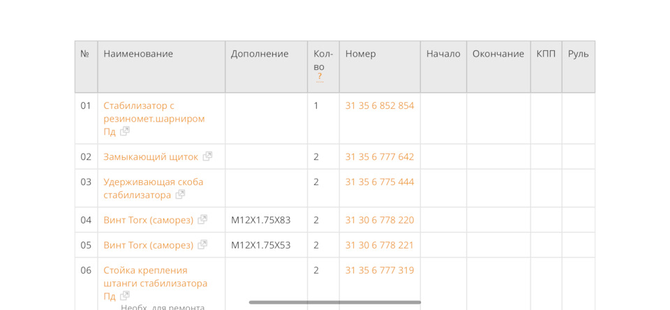
Task: Click part number 31 30 6 778 221
Action: coord(379,245)
